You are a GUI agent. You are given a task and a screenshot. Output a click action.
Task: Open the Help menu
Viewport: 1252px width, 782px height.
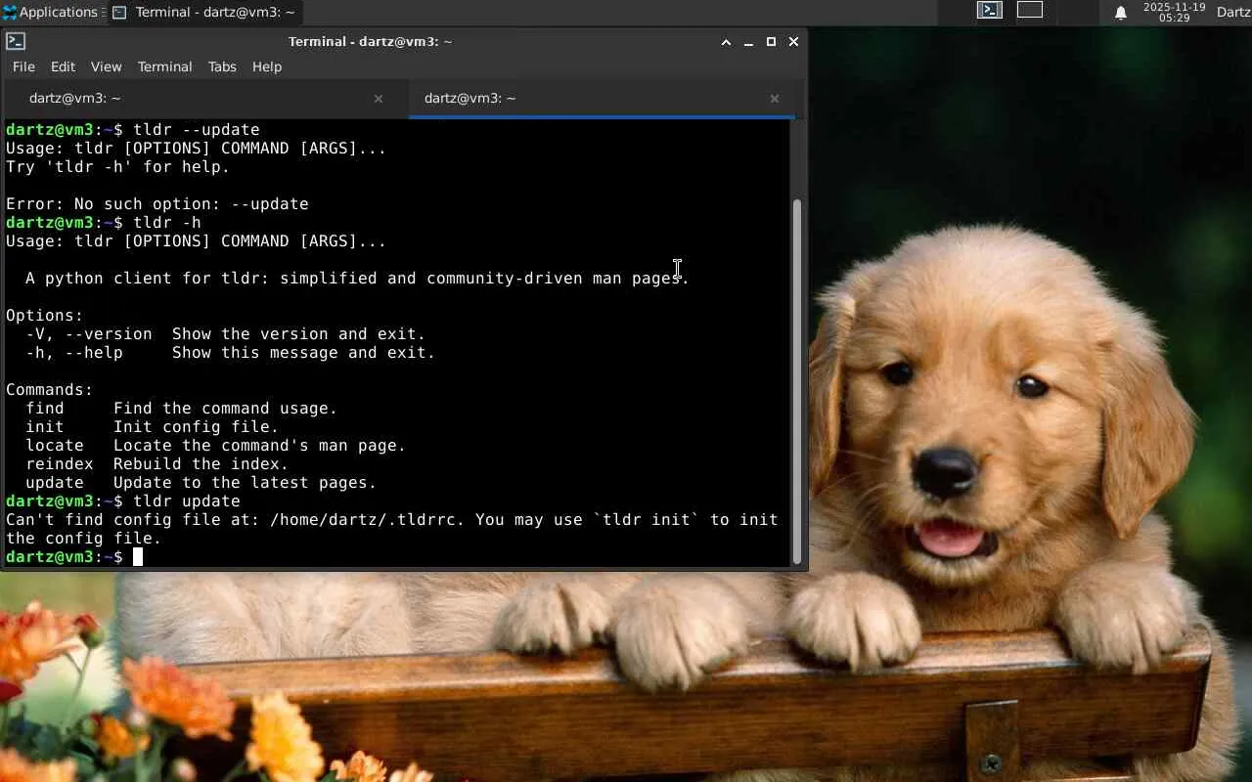[267, 66]
